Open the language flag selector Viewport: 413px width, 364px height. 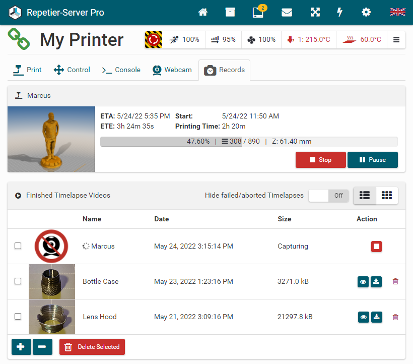pos(397,12)
